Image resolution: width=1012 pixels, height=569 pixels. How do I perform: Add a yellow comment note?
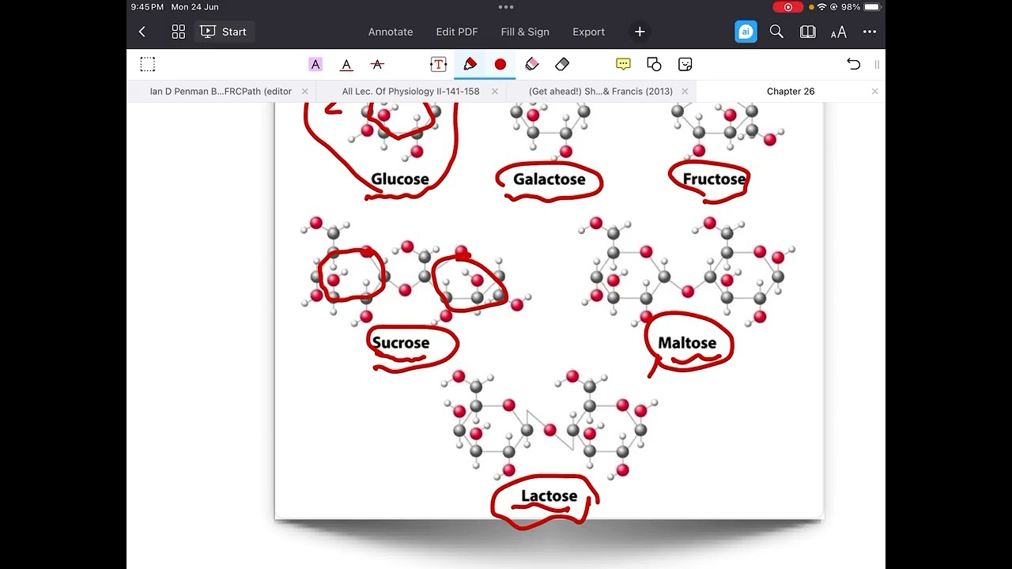click(x=623, y=64)
